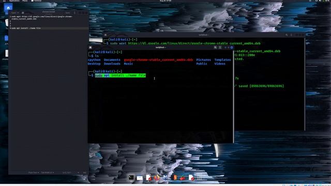Click 'Templates' in ls output
331x186 pixels.
tap(222, 60)
